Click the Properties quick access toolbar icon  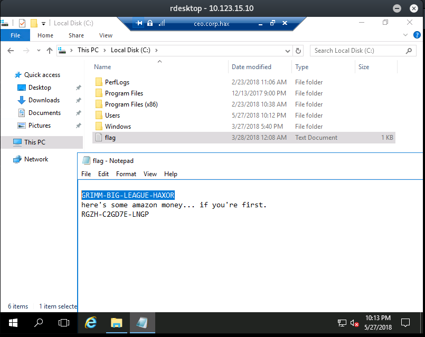(x=22, y=23)
